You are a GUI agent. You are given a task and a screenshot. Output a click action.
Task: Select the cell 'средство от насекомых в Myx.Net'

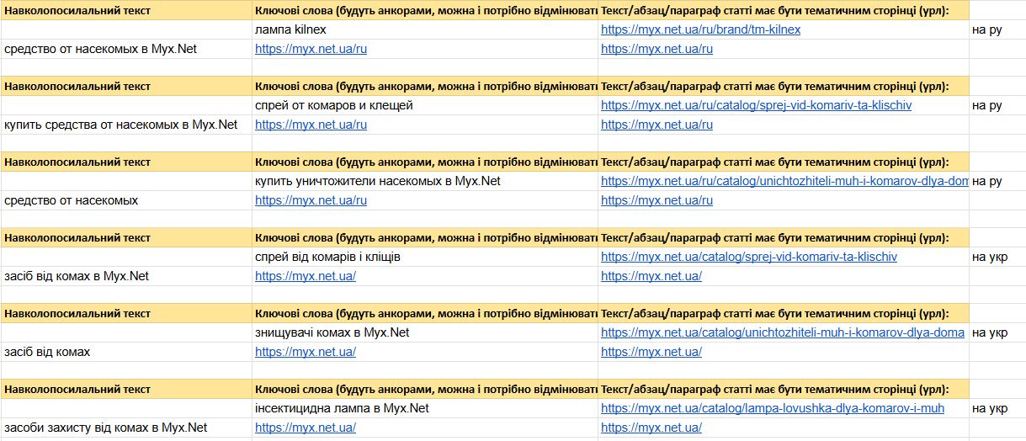(x=126, y=49)
